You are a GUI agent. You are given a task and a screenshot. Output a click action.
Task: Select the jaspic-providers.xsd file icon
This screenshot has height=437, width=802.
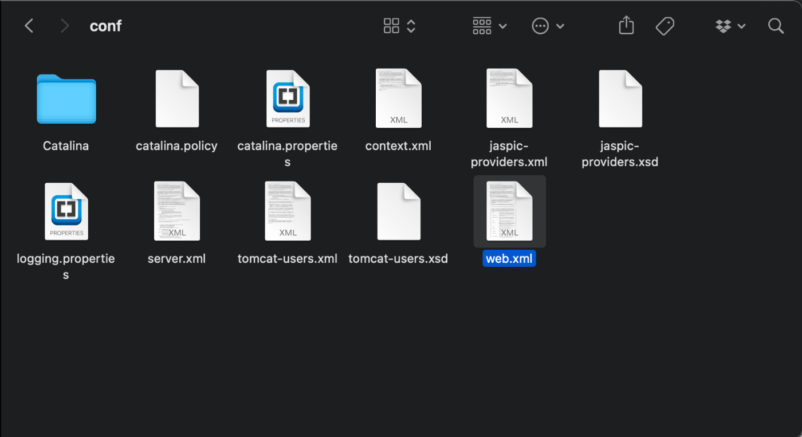click(x=620, y=99)
